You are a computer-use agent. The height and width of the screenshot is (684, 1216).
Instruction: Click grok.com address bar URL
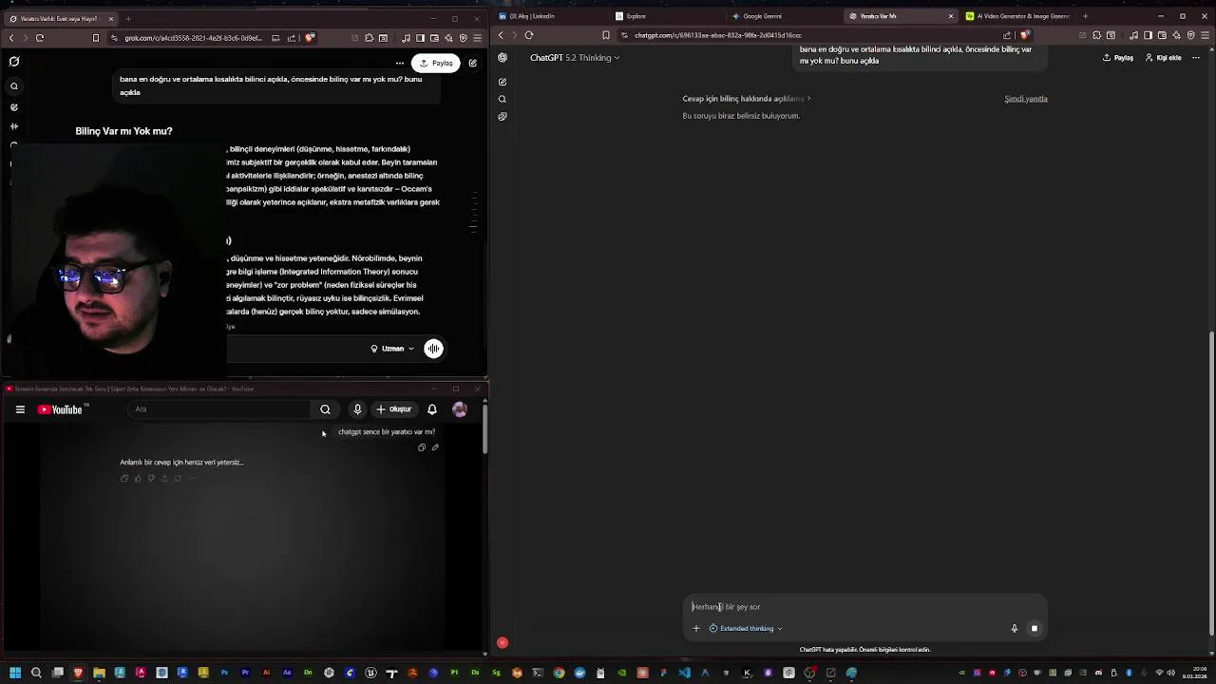click(193, 38)
